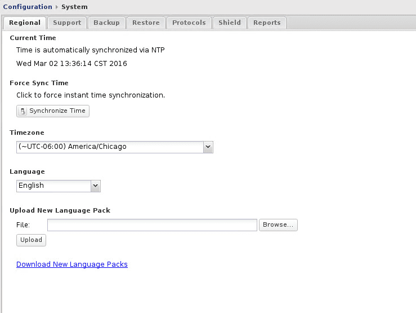The image size is (416, 313).
Task: Expand the Language dropdown arrow
Action: click(95, 186)
